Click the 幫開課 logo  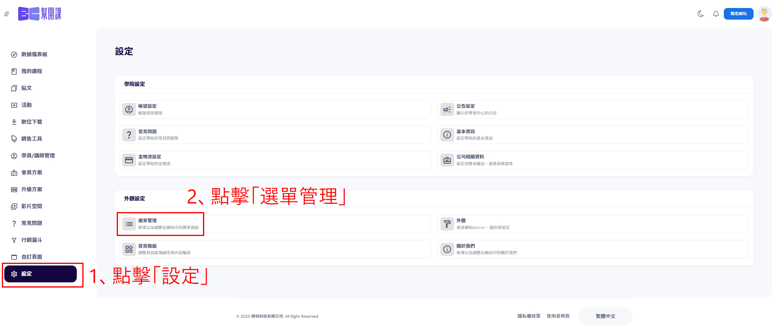[40, 14]
